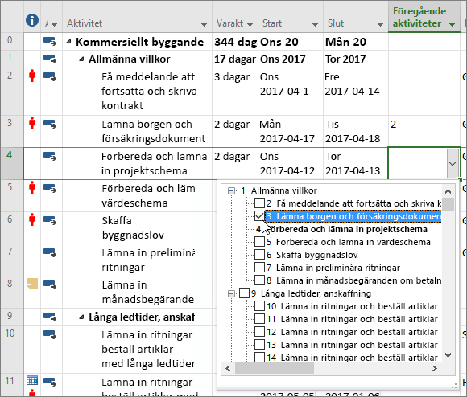
Task: Open the predecessor dropdown arrow in row 4
Action: point(453,163)
